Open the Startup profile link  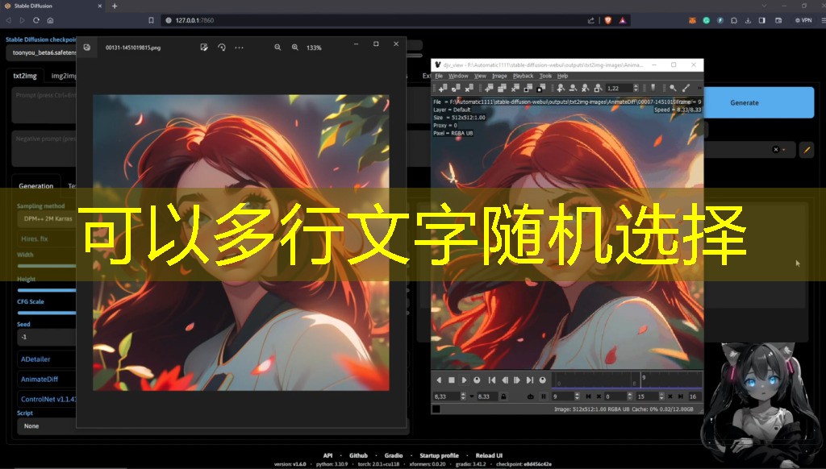tap(439, 455)
